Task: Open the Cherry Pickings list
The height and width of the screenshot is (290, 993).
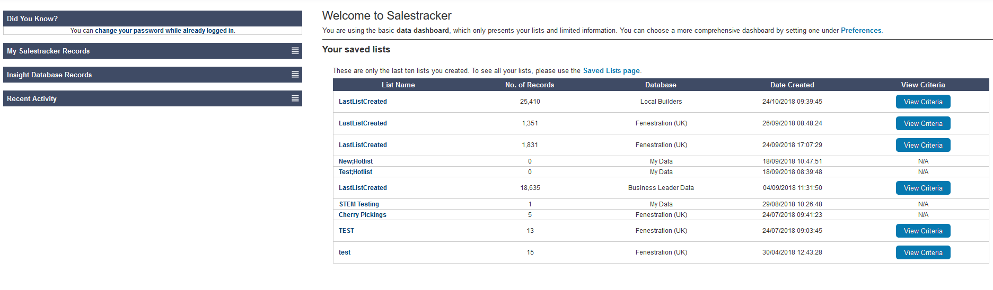Action: [363, 215]
